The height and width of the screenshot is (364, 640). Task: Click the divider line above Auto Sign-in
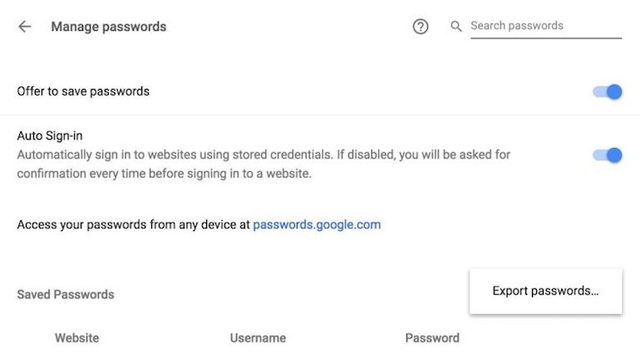pyautogui.click(x=320, y=115)
